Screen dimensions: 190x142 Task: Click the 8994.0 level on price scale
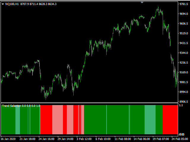184,92
